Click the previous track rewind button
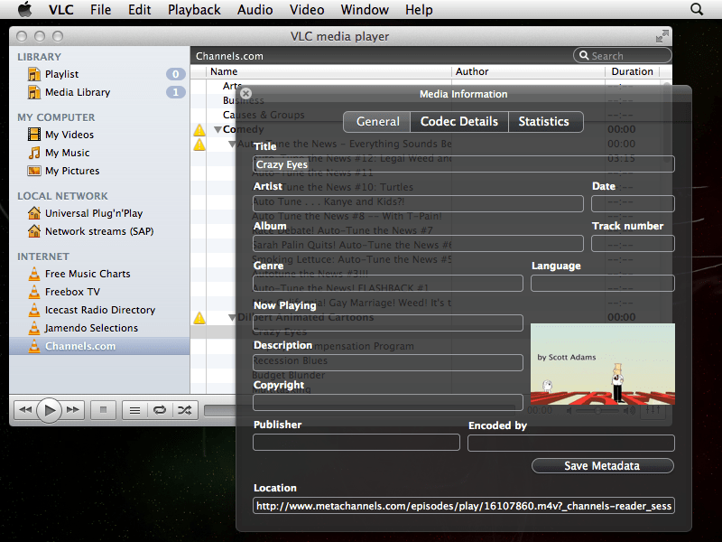The image size is (722, 542). pyautogui.click(x=26, y=410)
